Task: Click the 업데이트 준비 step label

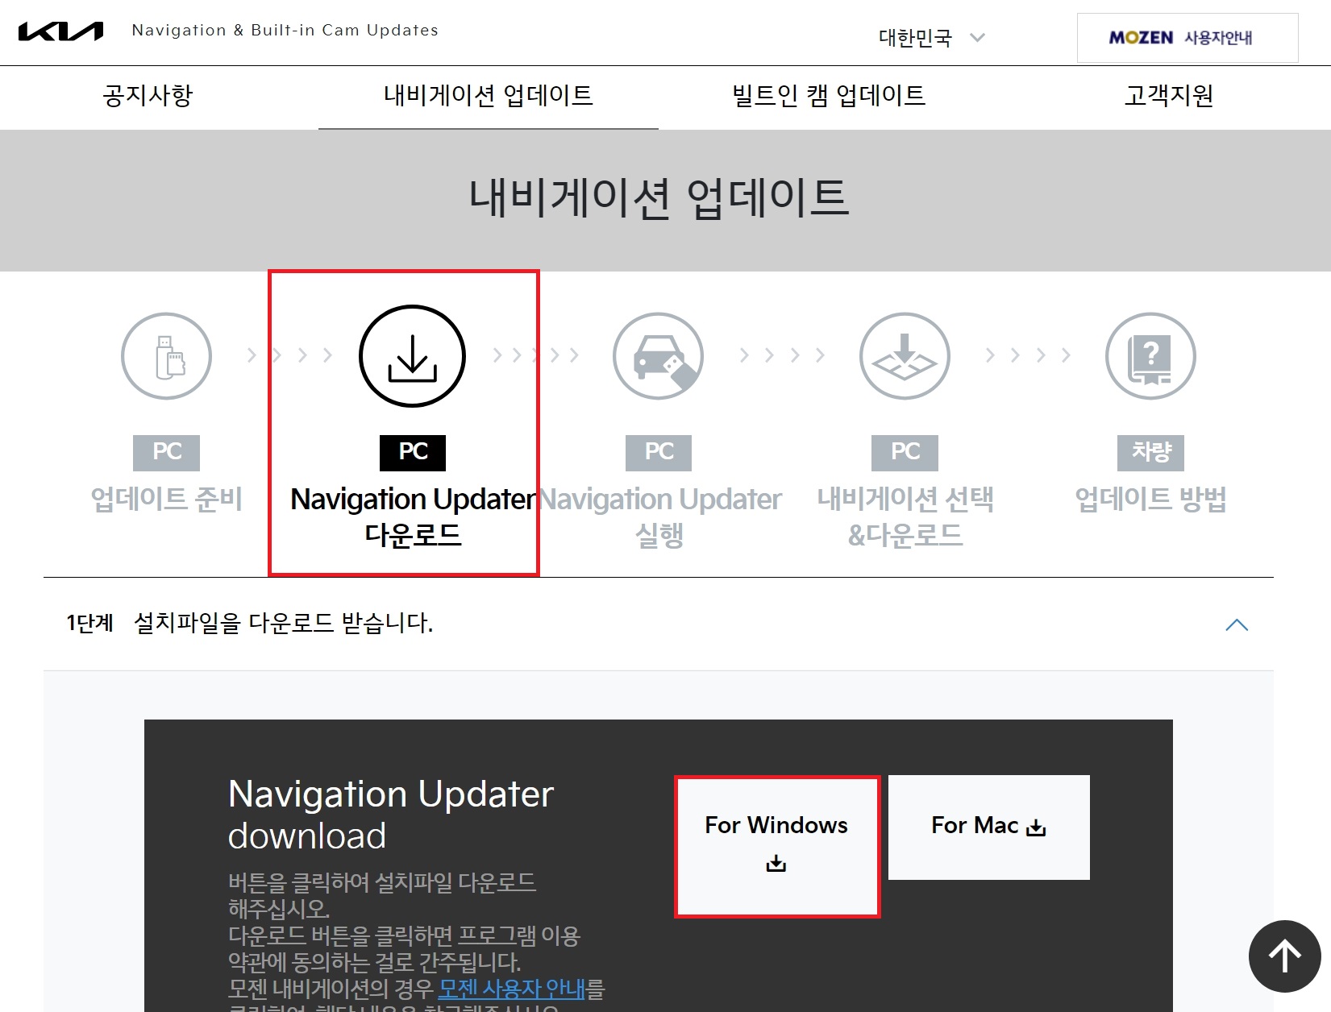Action: (x=166, y=499)
